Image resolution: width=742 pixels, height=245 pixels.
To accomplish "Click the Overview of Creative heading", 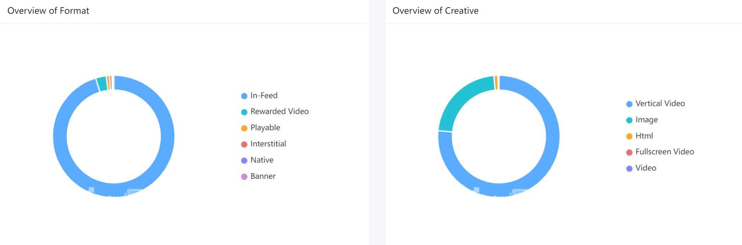I will [436, 11].
